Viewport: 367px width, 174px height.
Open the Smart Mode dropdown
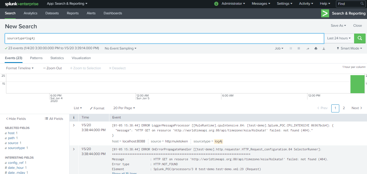pos(349,48)
